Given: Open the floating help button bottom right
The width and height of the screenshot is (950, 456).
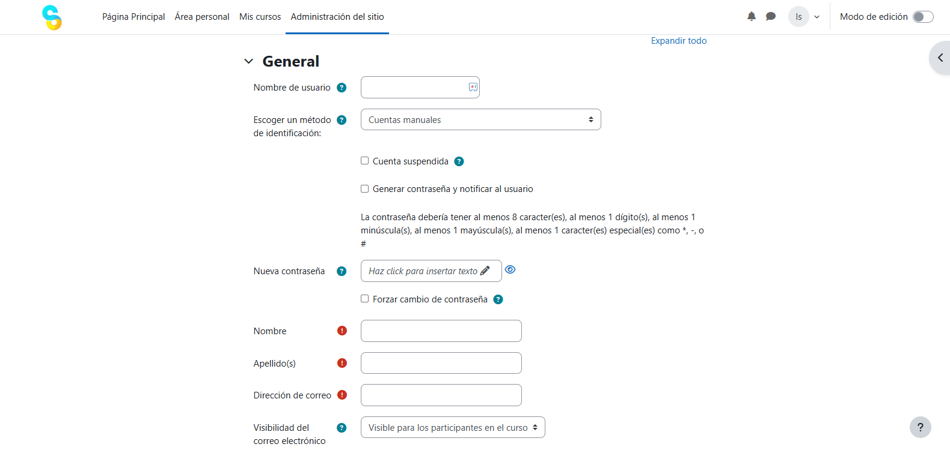Looking at the screenshot, I should coord(921,427).
